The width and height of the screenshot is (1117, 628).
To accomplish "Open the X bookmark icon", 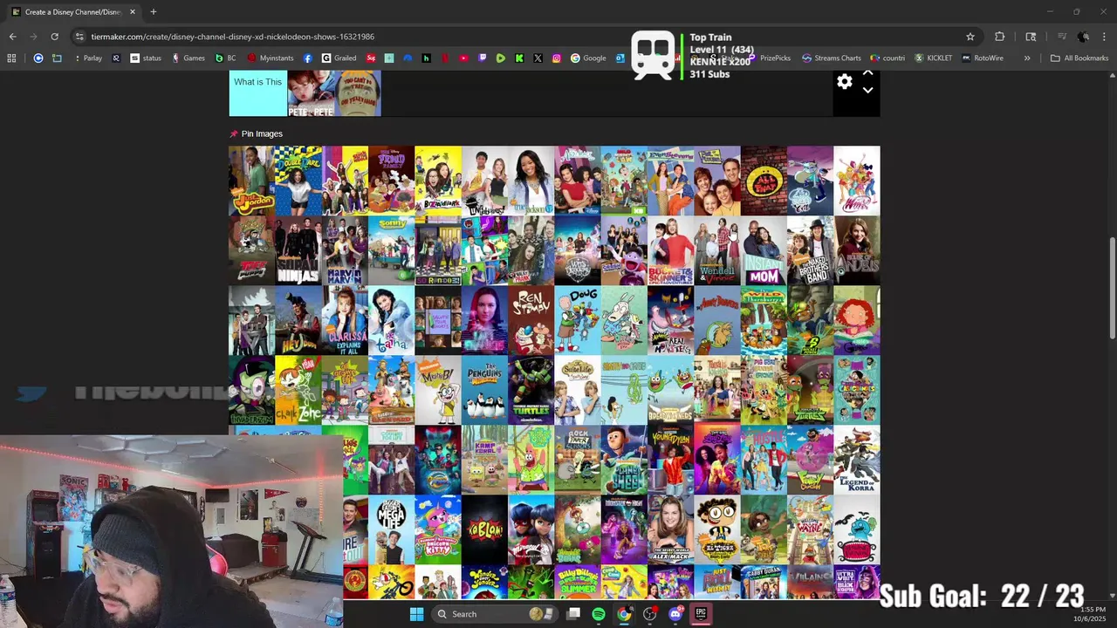I will point(538,58).
